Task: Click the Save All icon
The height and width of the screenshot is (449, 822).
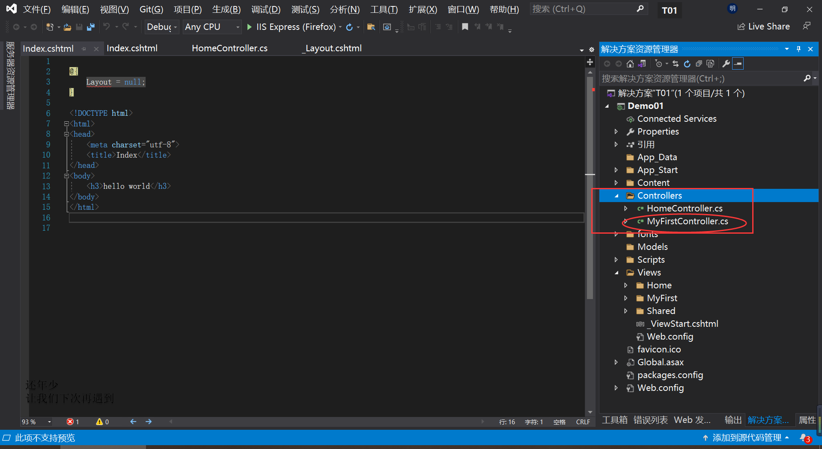Action: (91, 27)
